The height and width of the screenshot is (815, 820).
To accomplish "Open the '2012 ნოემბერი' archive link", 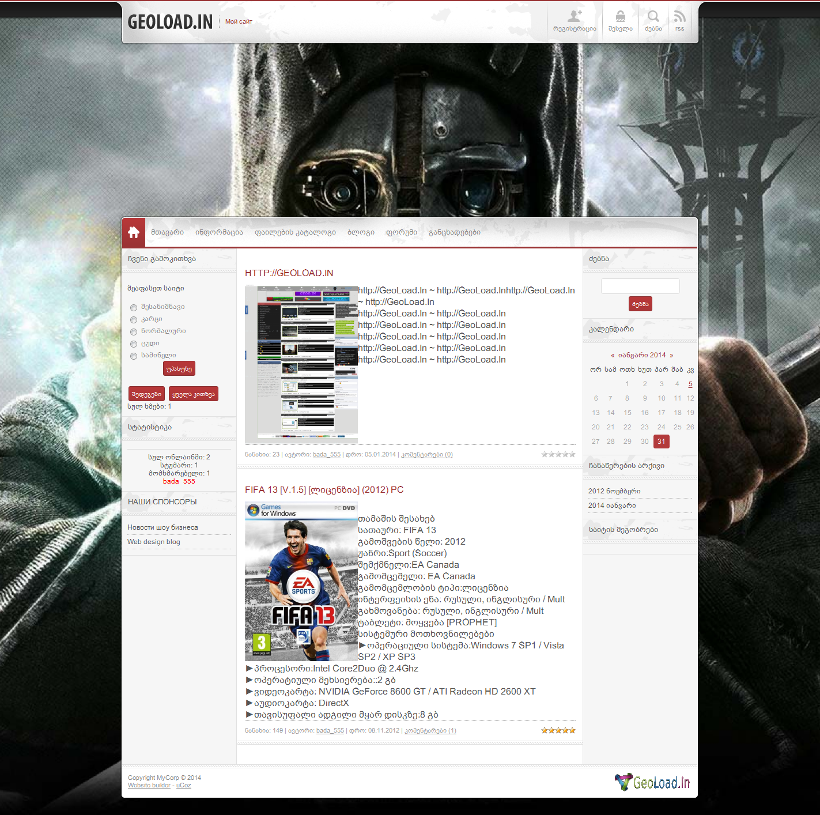I will coord(614,491).
